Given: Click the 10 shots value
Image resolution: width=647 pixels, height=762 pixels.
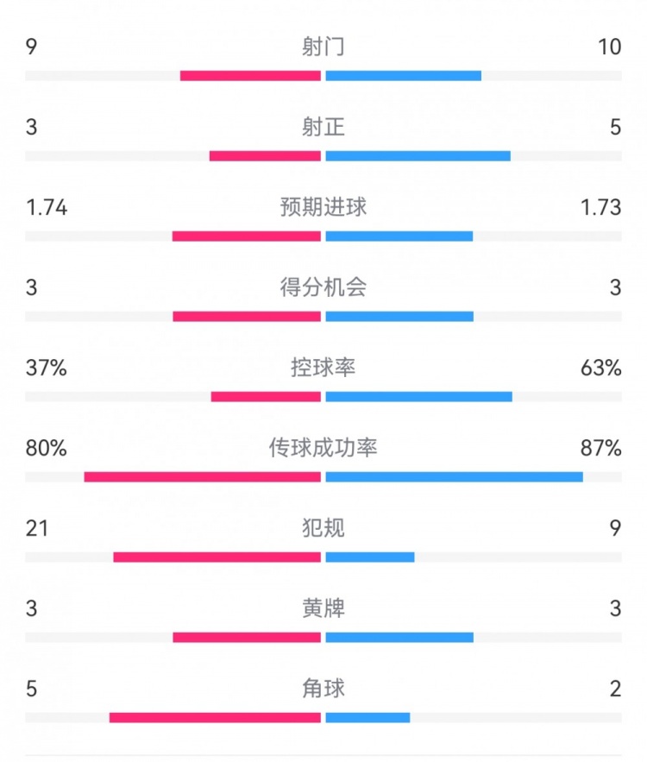Looking at the screenshot, I should click(x=609, y=47).
